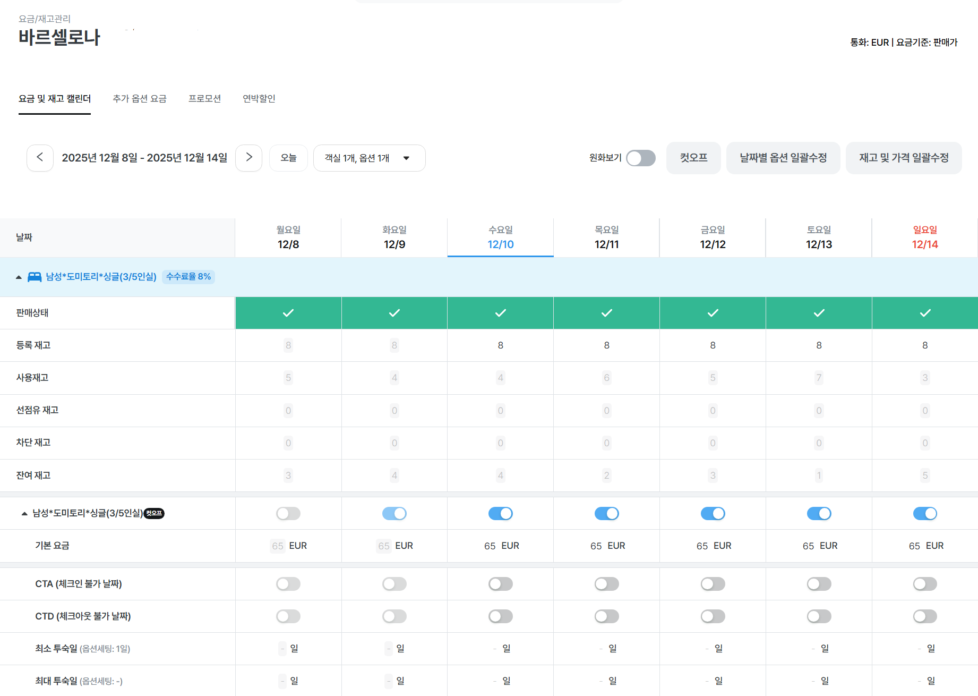Click the 수수료율 8% badge
Image resolution: width=978 pixels, height=696 pixels.
pos(188,277)
